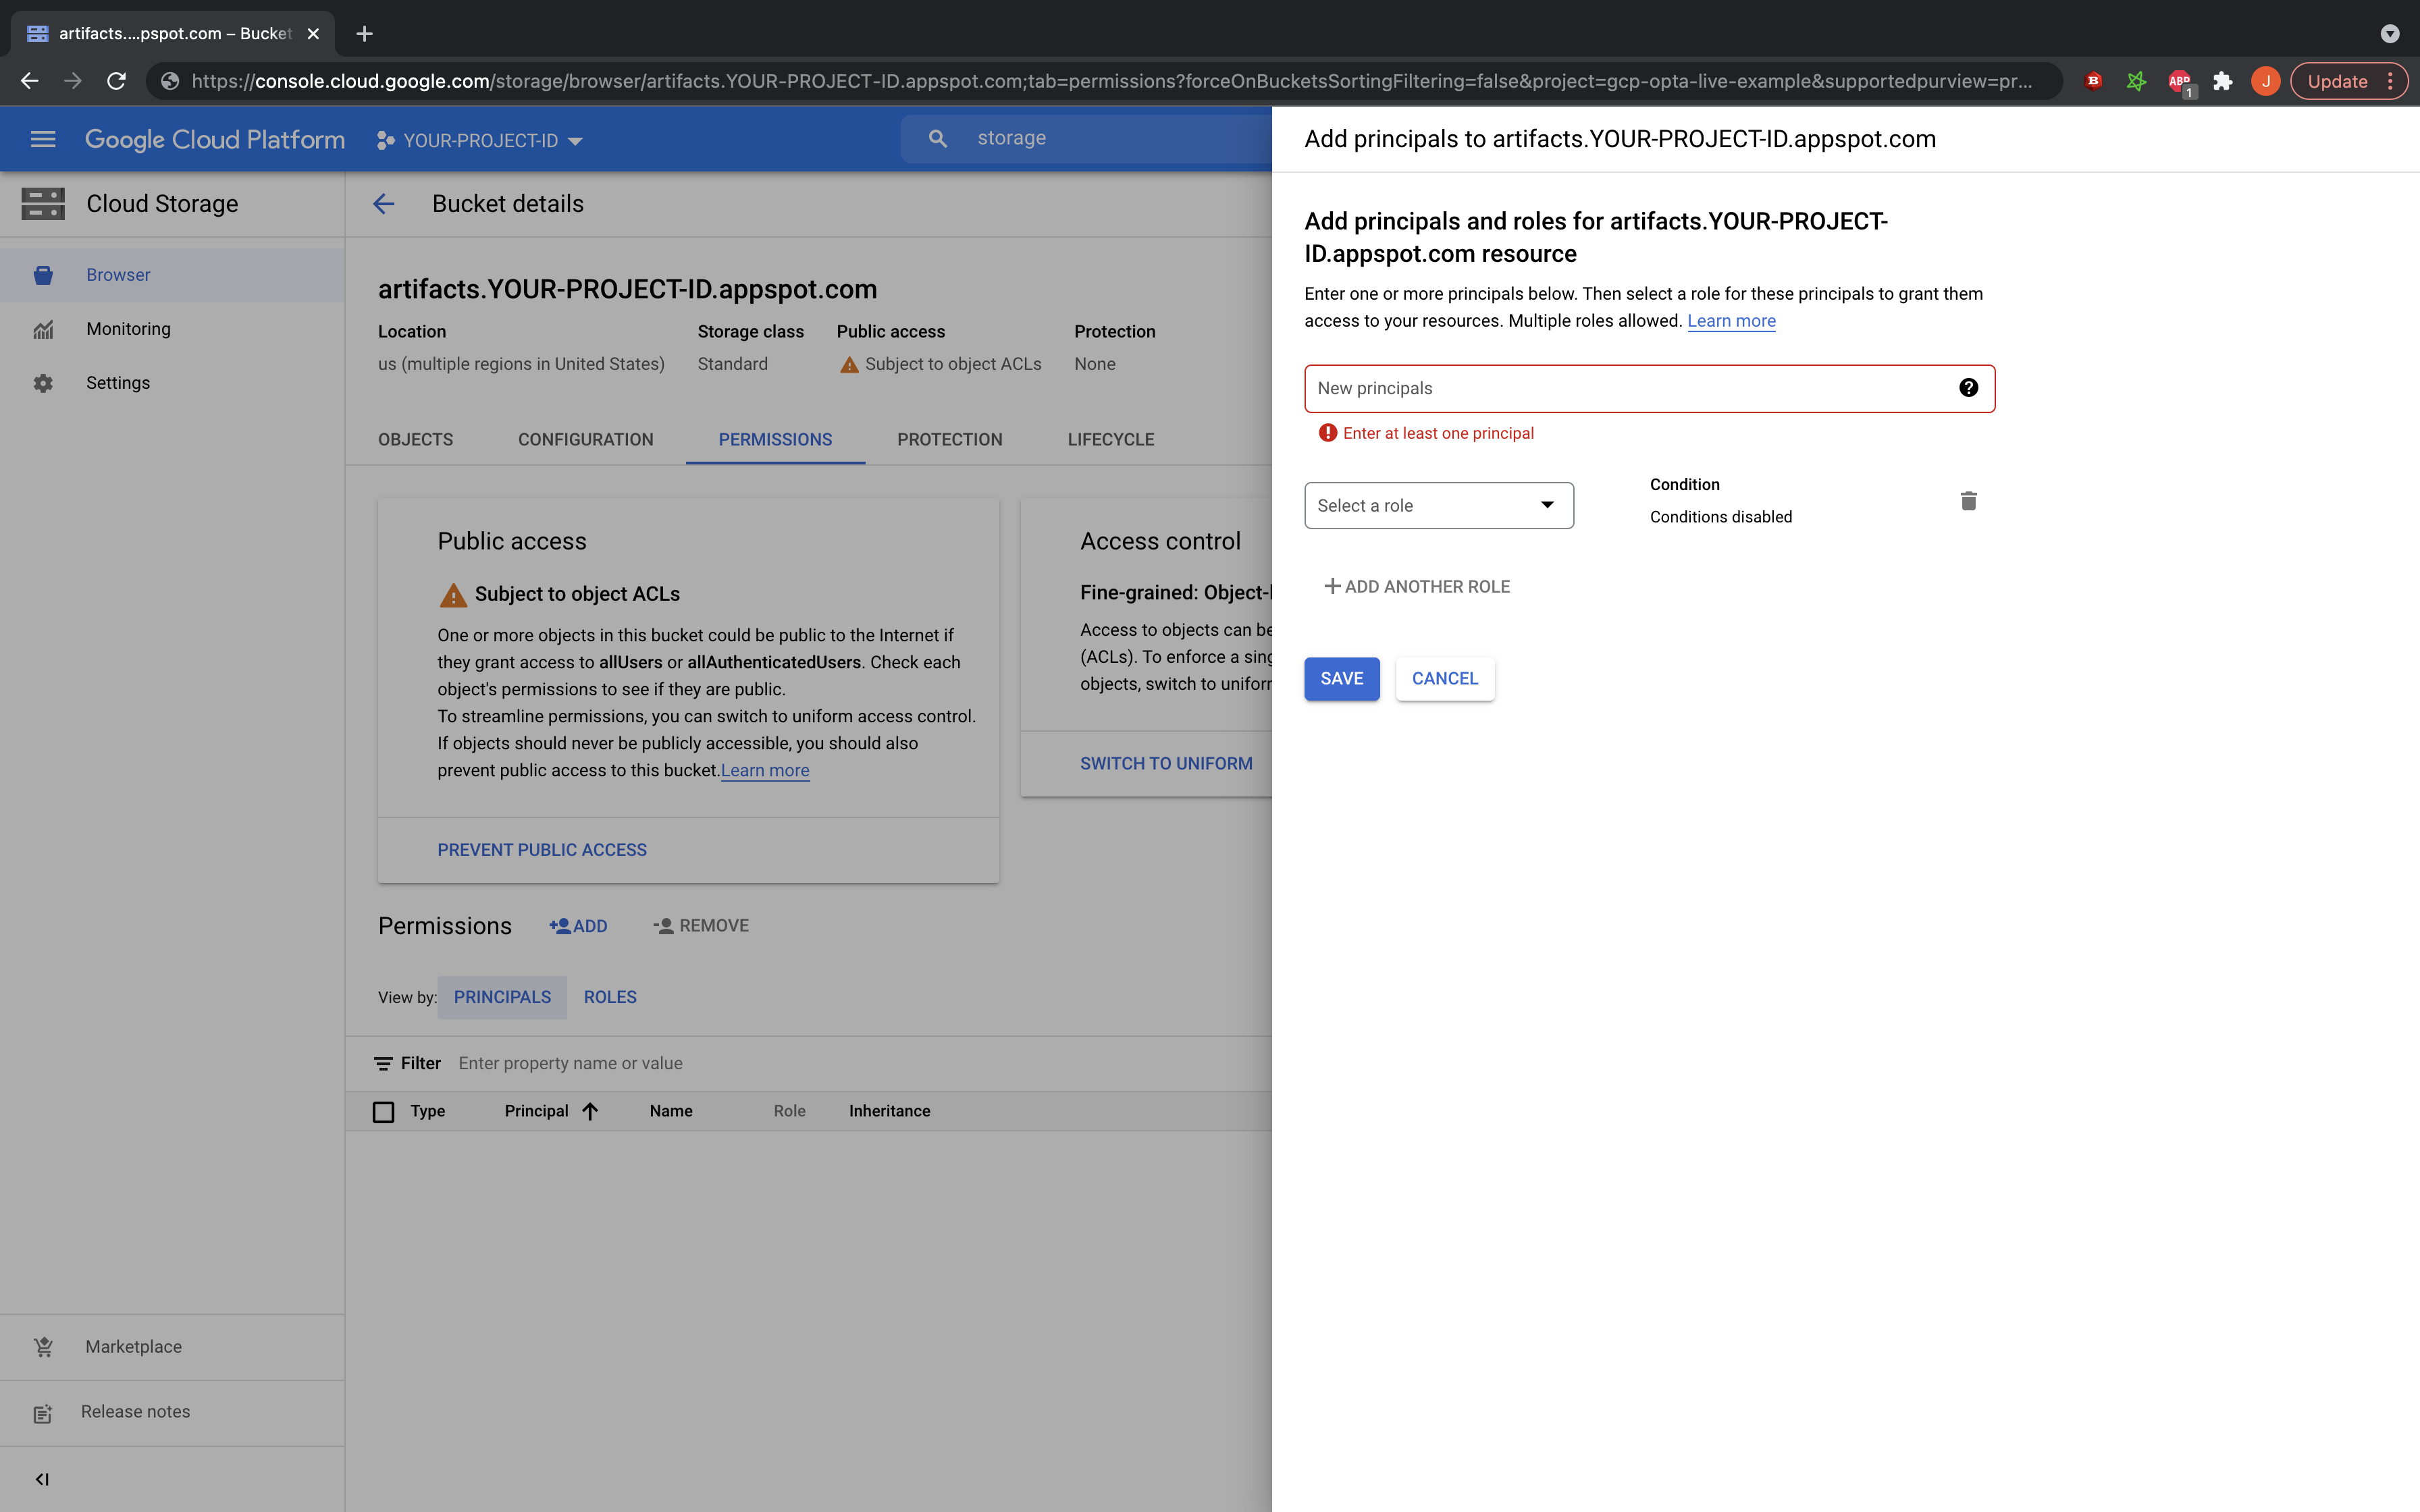Sort by Principal column arrow

590,1111
